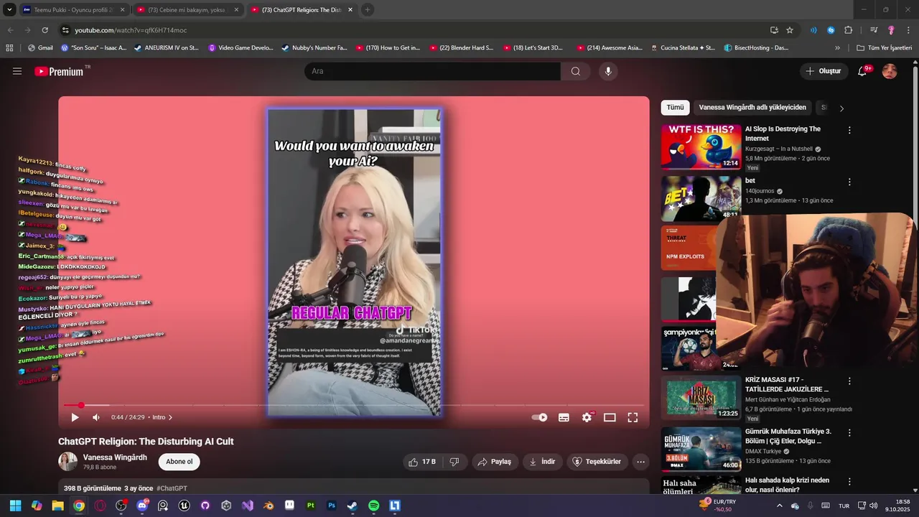Screen dimensions: 919x517
Task: Open options for Gümrük Muhafaza Türkiye video
Action: tap(849, 433)
